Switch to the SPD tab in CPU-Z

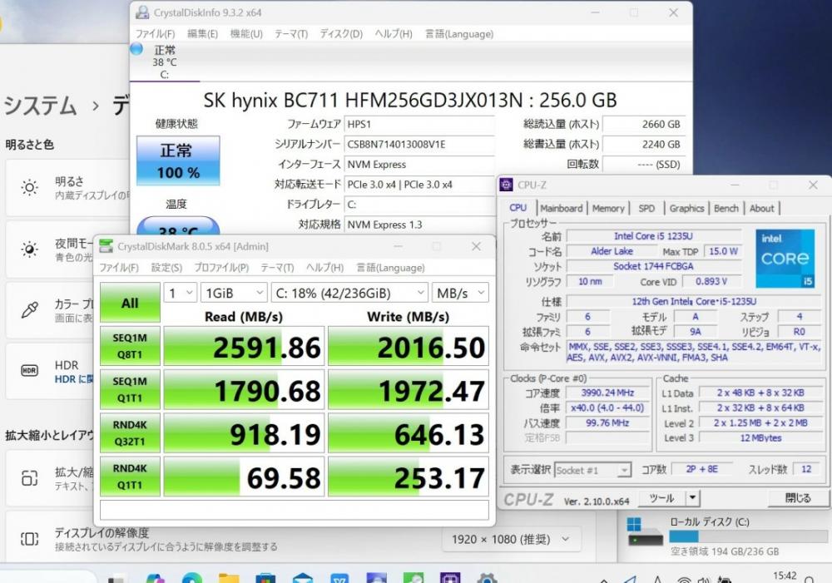[x=646, y=208]
